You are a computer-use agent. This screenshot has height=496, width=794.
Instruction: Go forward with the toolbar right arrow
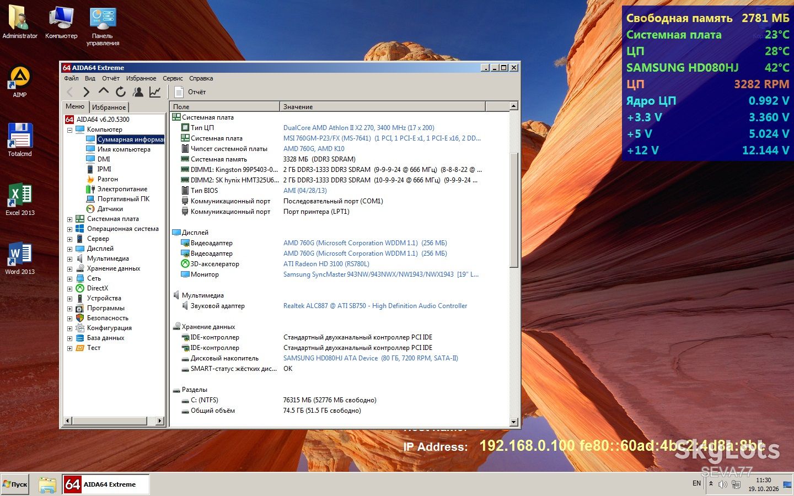point(87,92)
